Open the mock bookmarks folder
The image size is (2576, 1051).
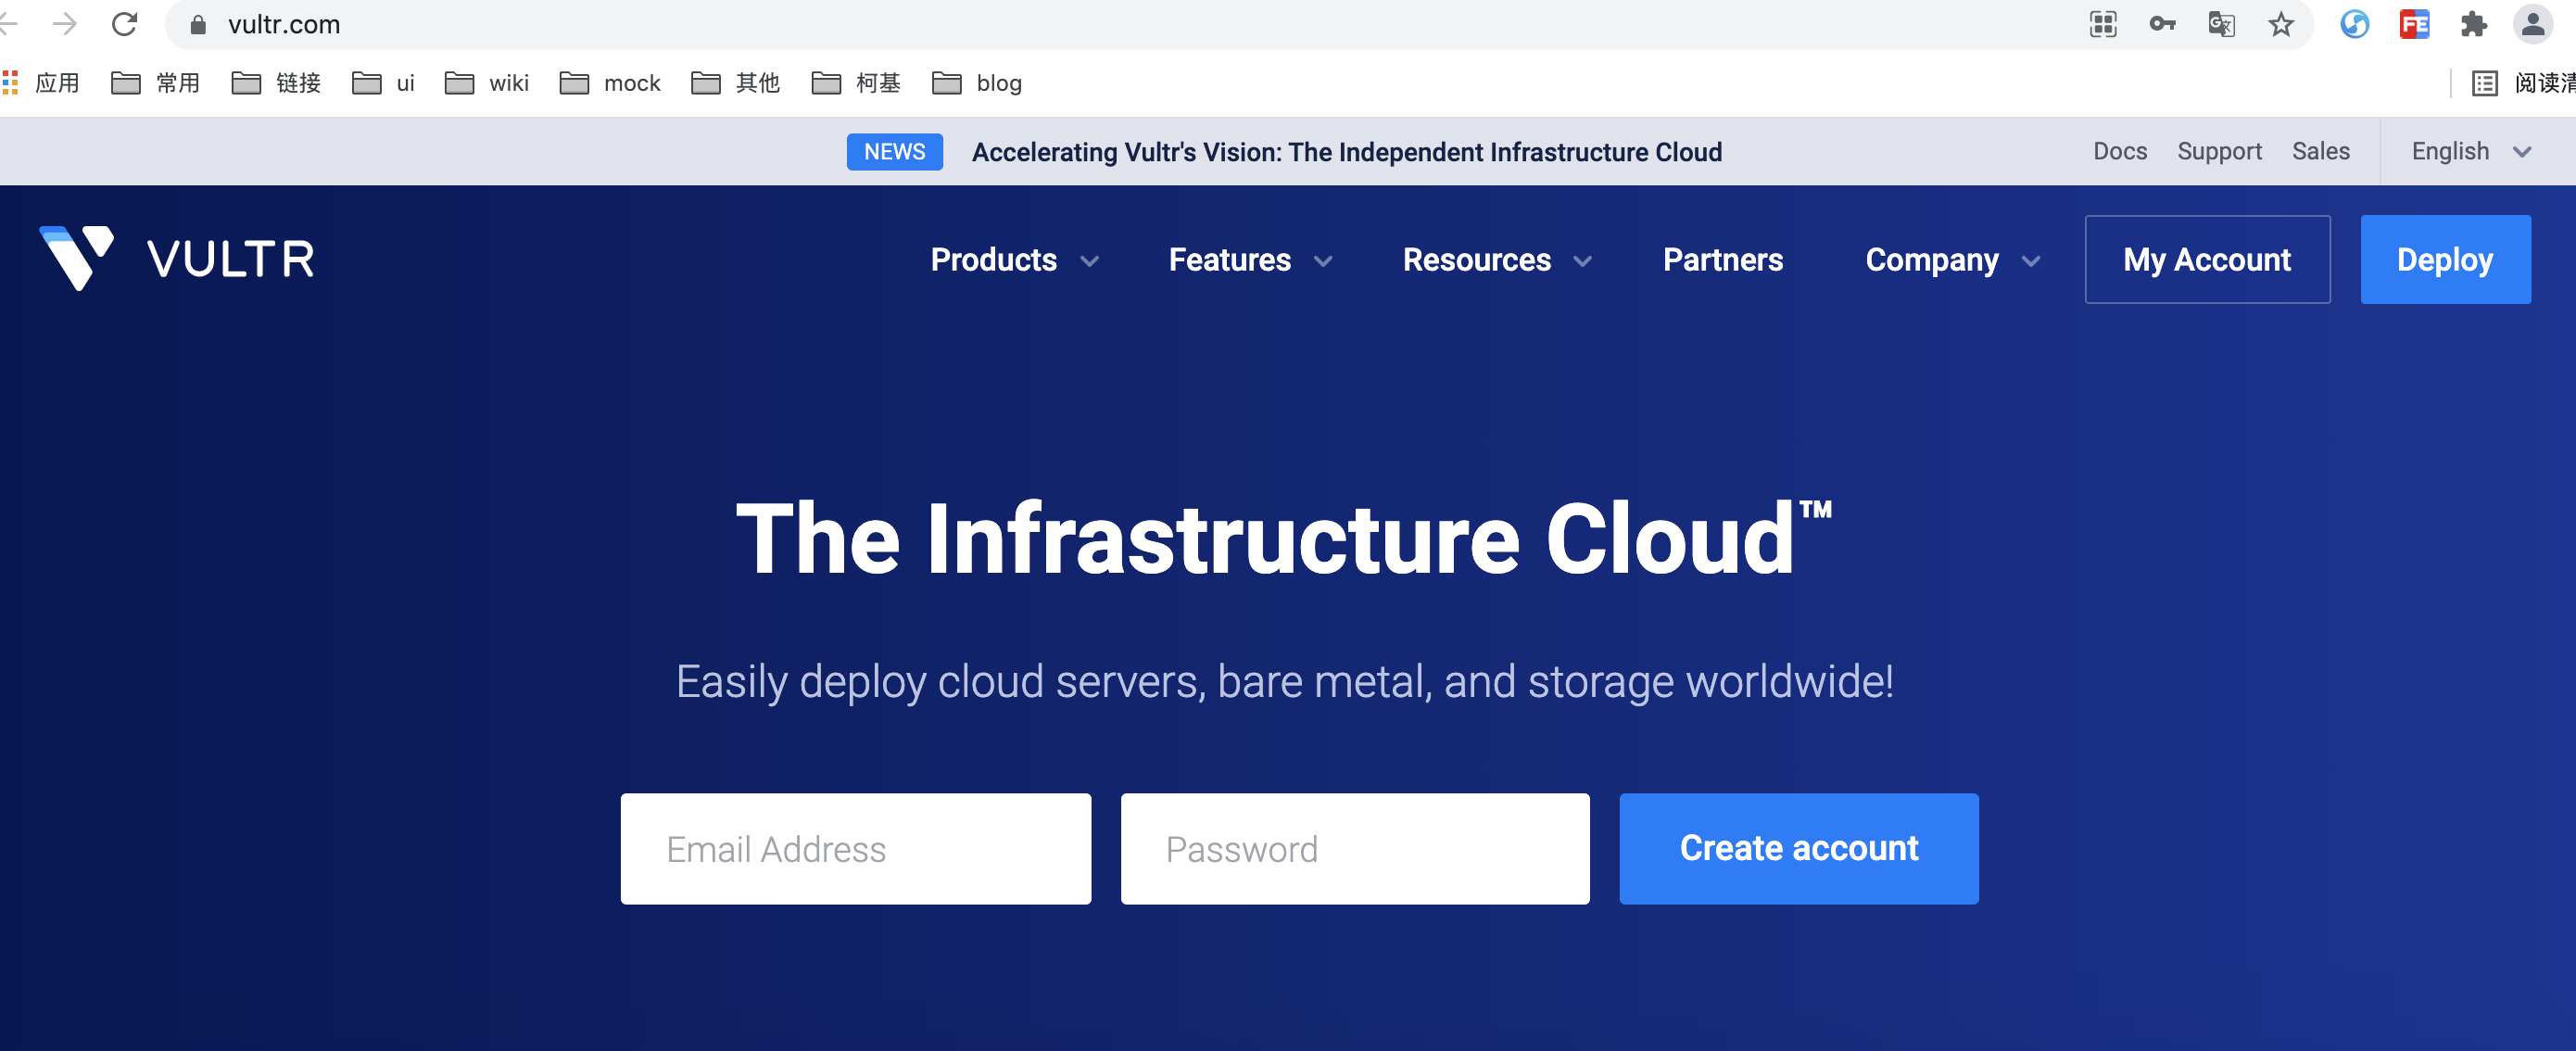pyautogui.click(x=611, y=83)
